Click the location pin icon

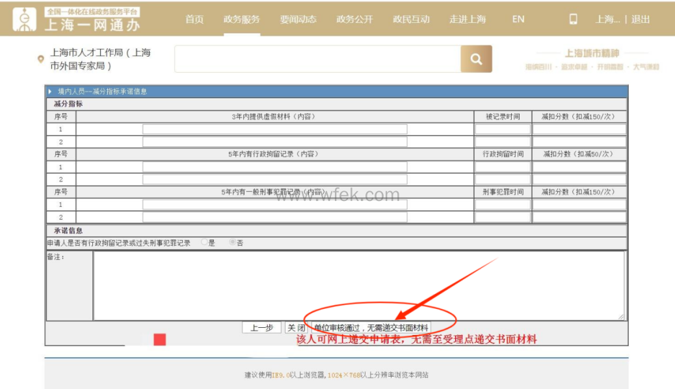pos(41,60)
